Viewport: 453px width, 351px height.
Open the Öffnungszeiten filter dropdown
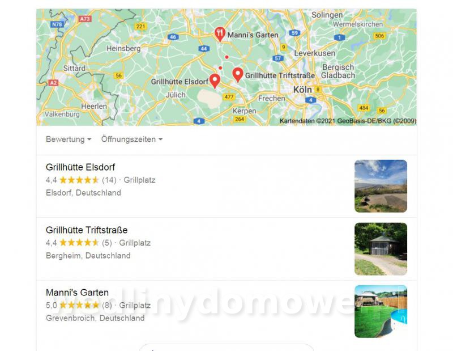pyautogui.click(x=132, y=139)
